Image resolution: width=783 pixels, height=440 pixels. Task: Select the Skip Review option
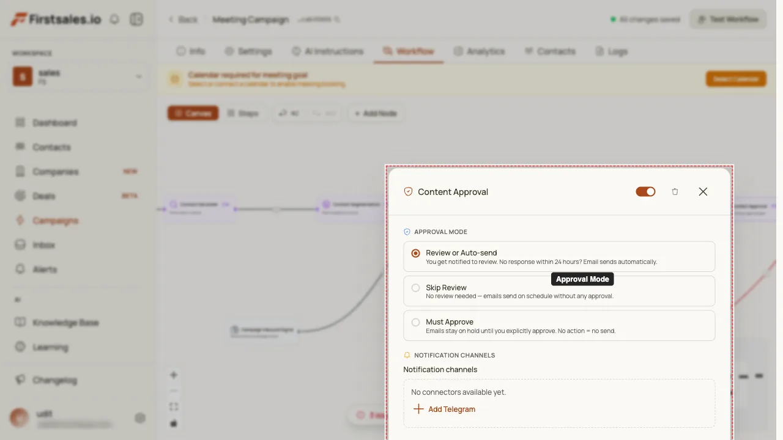559,291
